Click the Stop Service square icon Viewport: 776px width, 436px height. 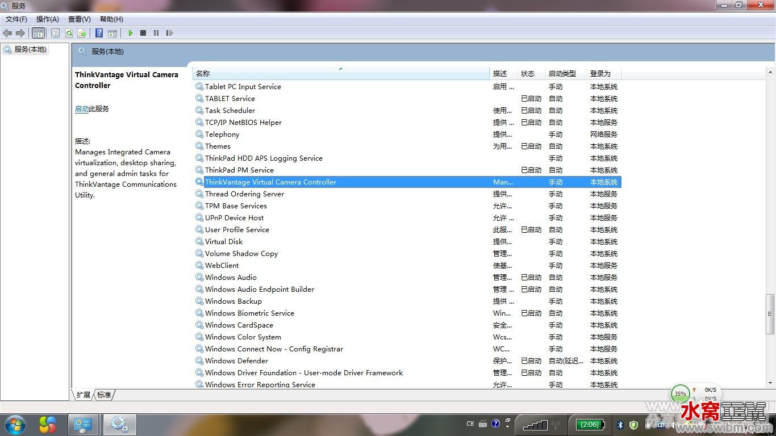(x=143, y=33)
